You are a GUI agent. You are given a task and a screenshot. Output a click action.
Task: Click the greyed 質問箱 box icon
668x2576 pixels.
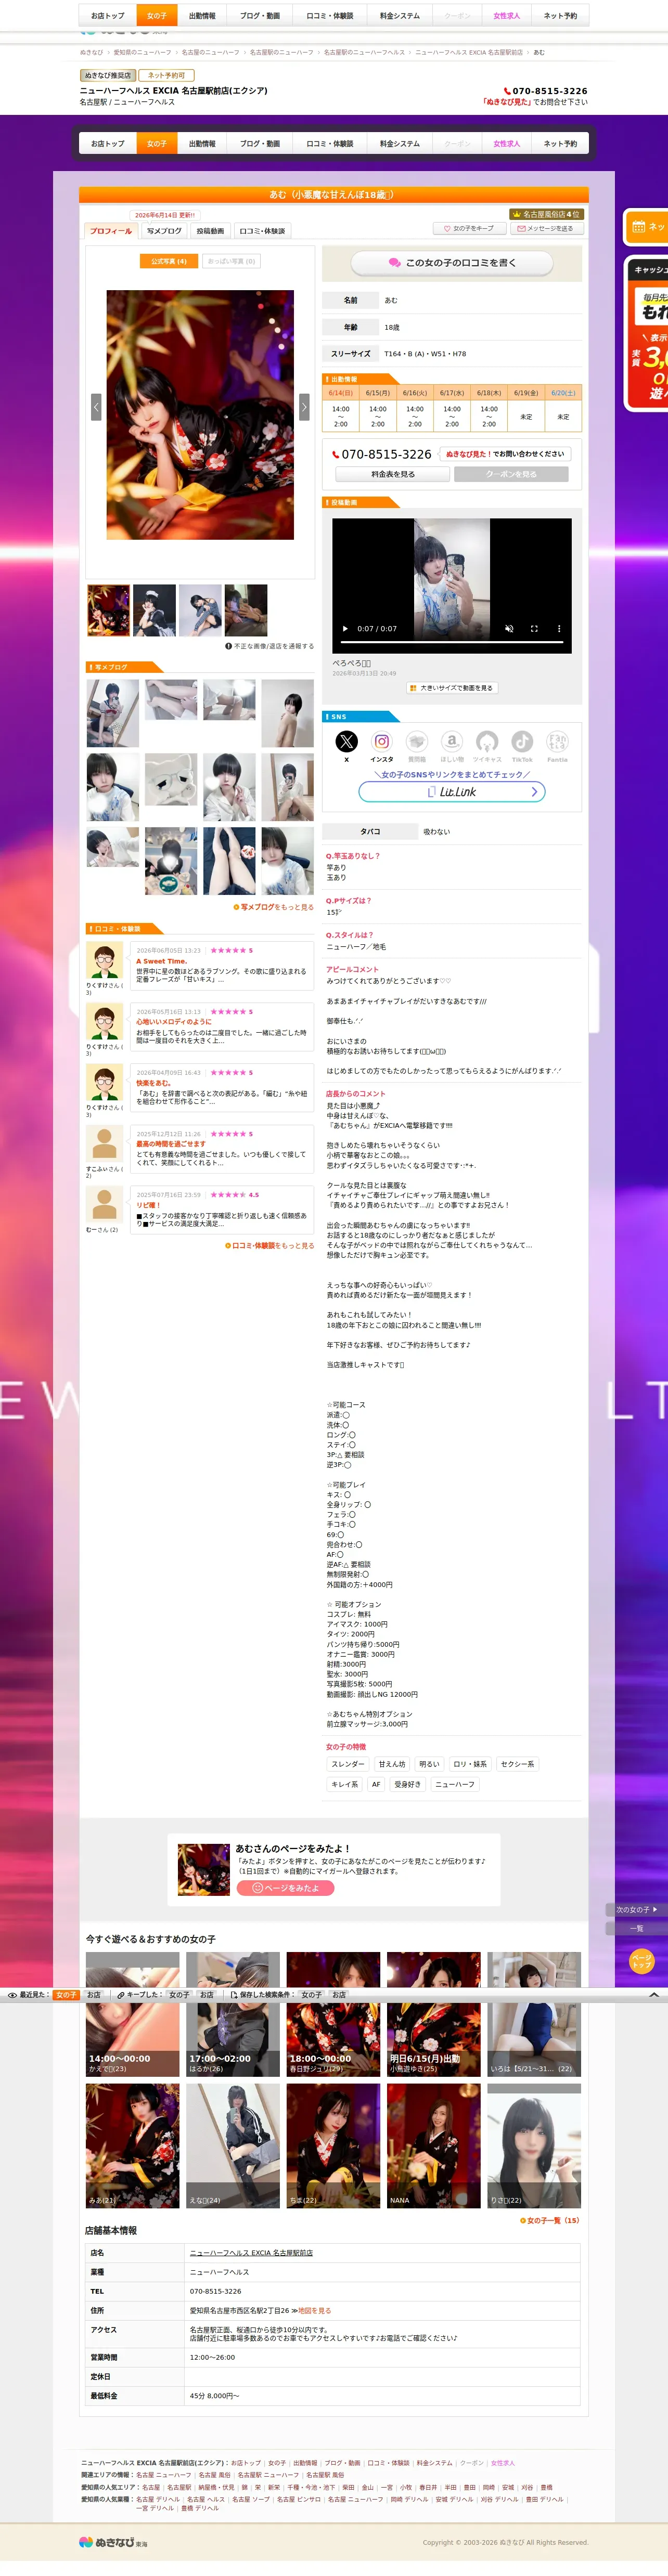(x=417, y=741)
